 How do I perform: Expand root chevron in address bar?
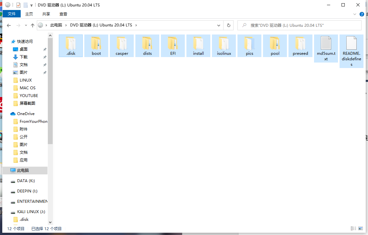coord(46,25)
